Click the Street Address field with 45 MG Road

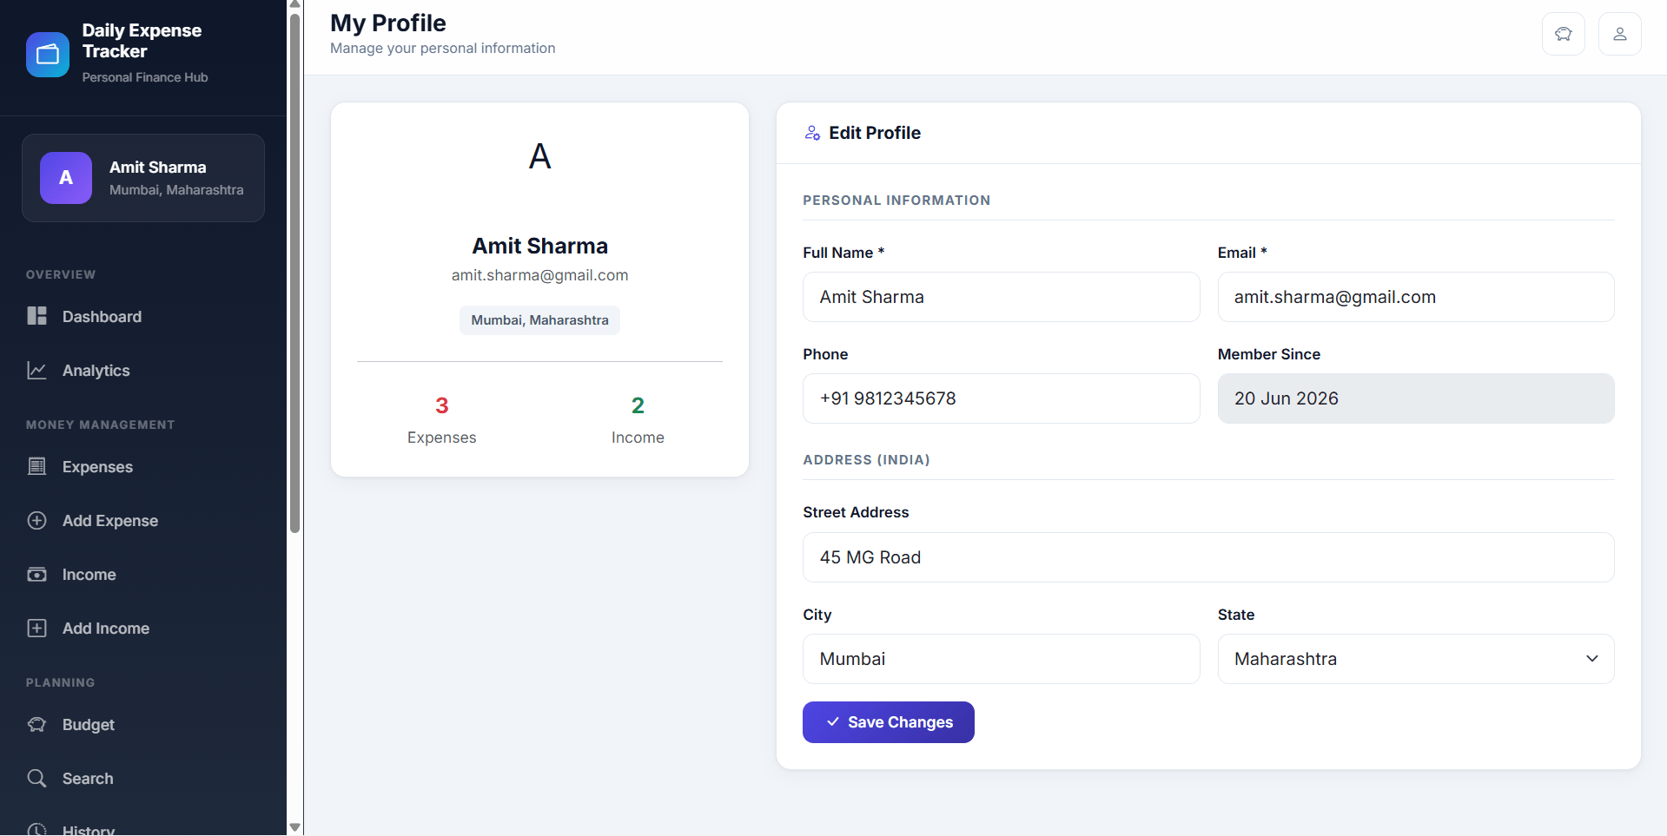click(1208, 557)
